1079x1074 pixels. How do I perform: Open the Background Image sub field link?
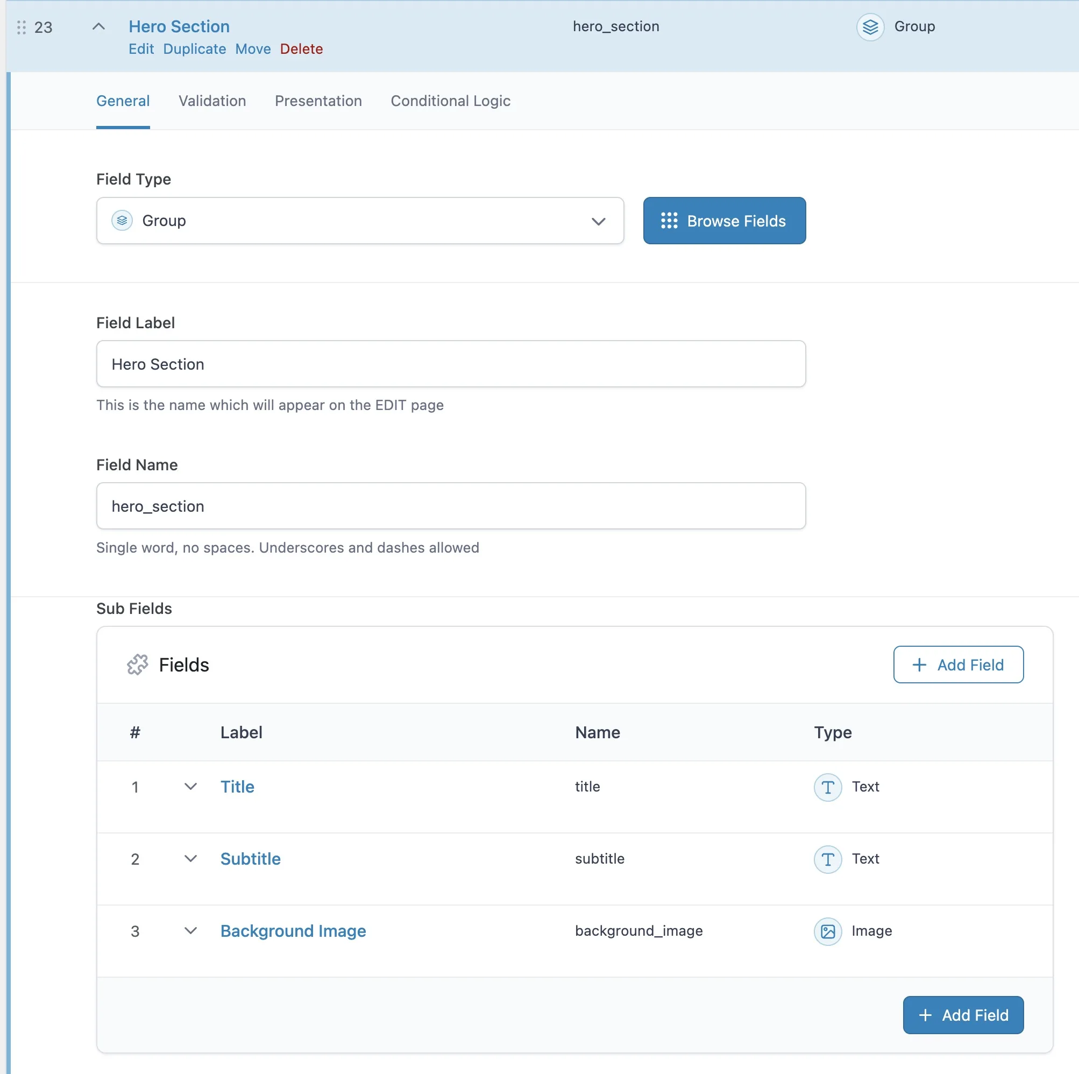(293, 931)
